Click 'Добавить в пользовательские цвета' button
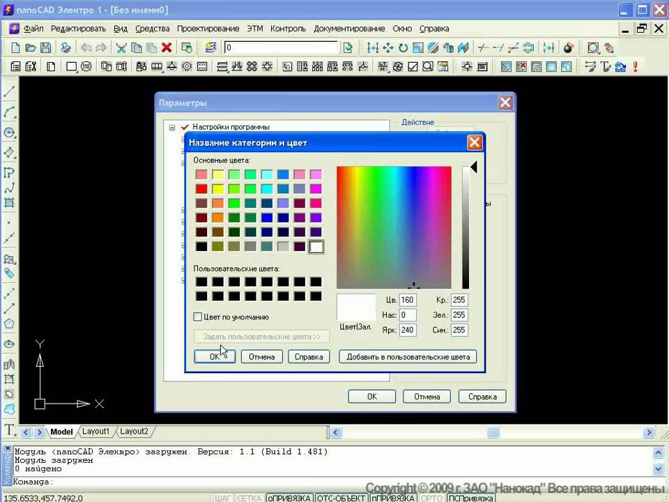The height and width of the screenshot is (502, 669). 408,357
